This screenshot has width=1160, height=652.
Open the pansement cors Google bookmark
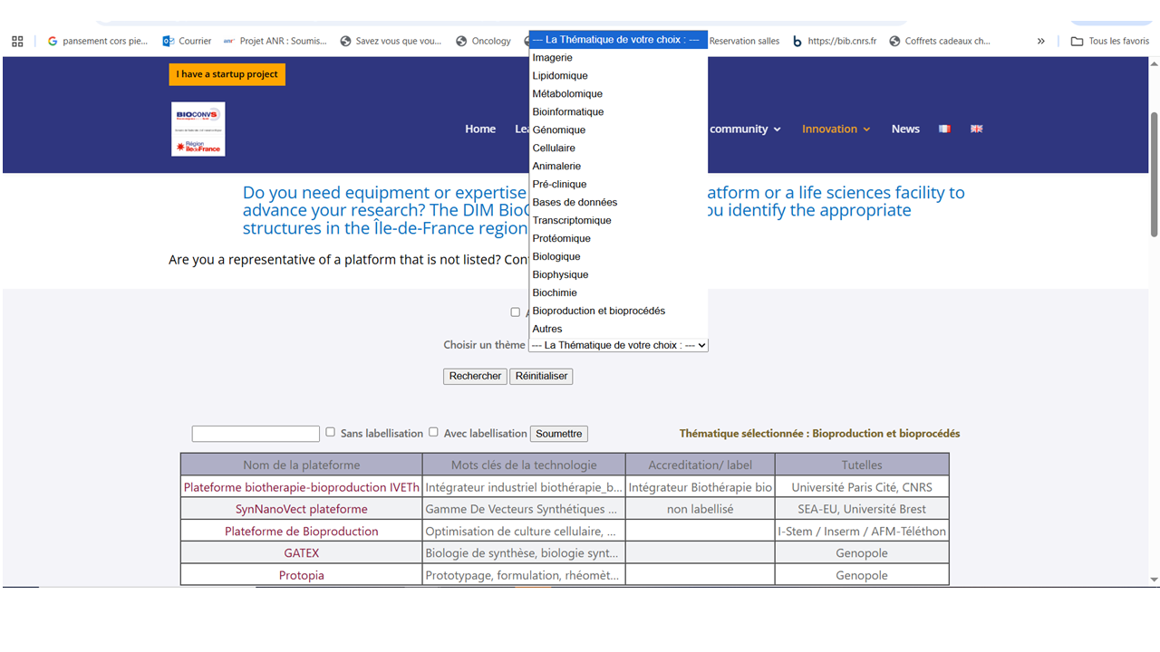click(98, 41)
